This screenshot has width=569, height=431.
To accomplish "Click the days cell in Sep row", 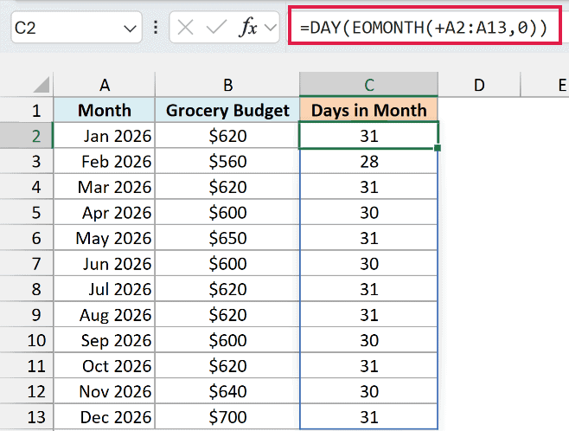I will 368,340.
